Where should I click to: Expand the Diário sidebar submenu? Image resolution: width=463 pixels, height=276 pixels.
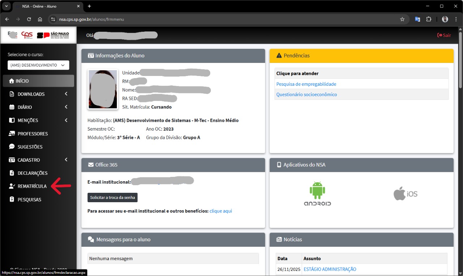tap(38, 107)
